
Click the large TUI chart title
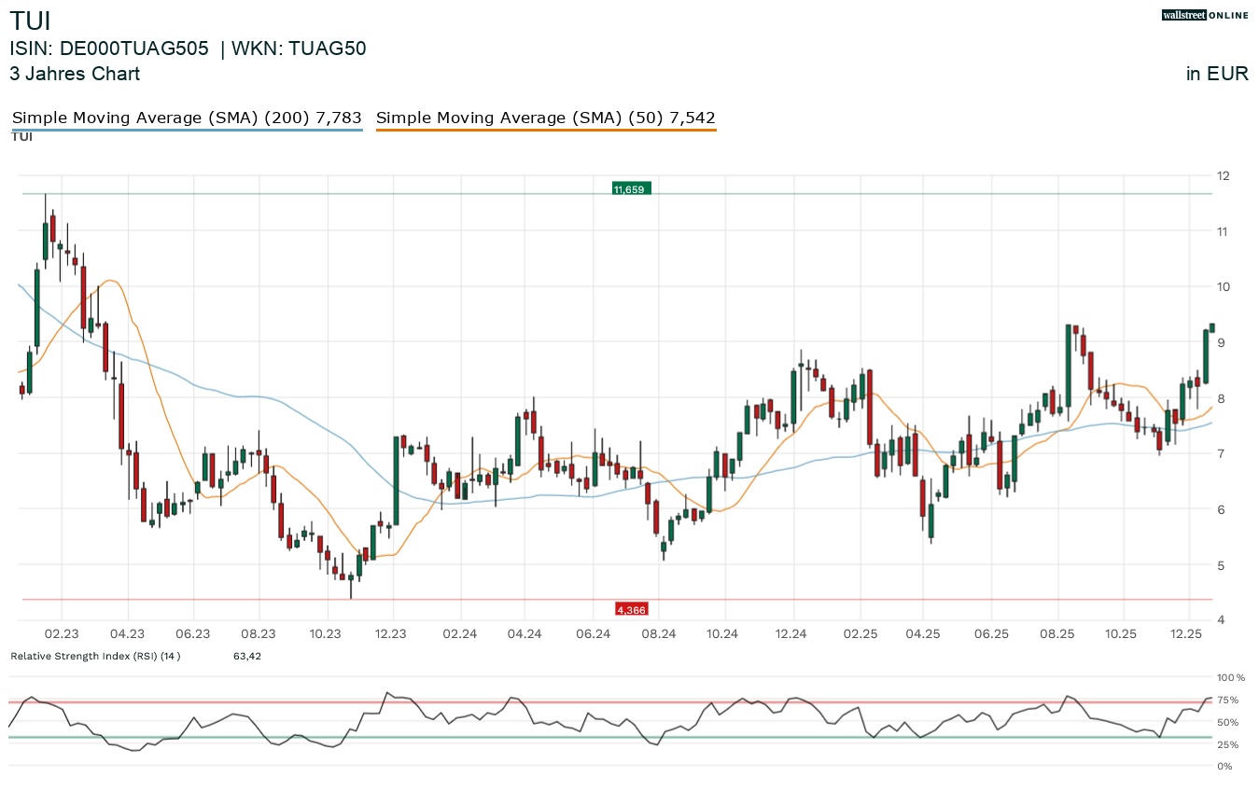30,21
